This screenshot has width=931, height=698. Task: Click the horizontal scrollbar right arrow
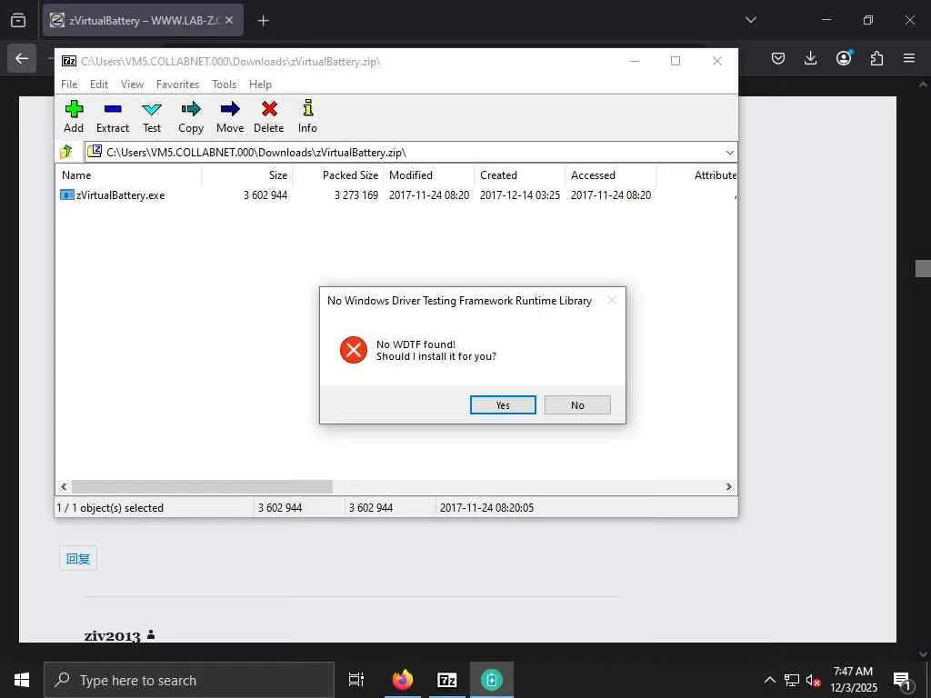[x=728, y=487]
